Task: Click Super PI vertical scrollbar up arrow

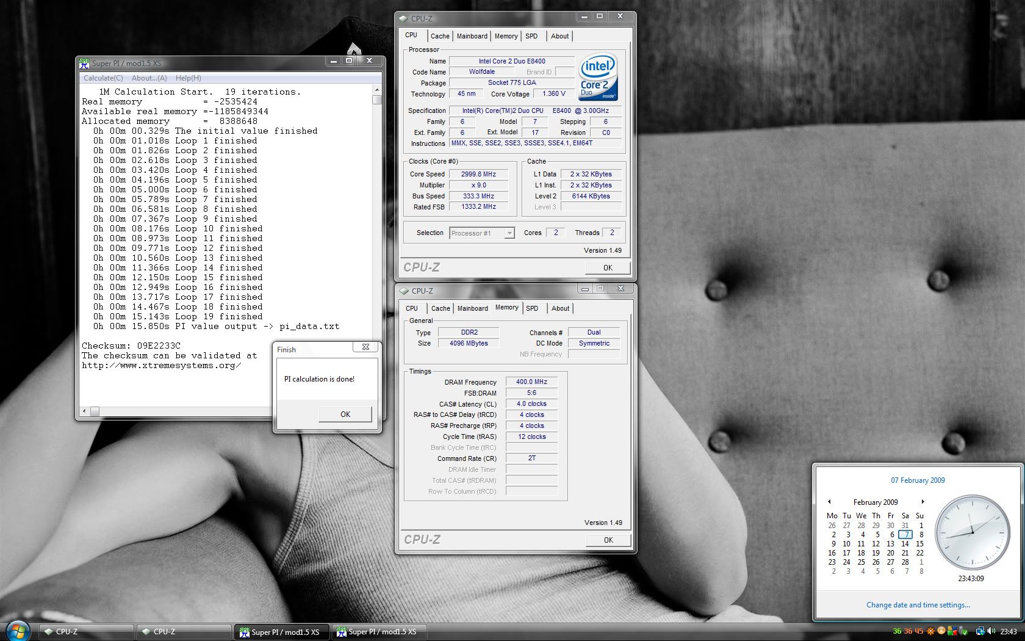Action: (376, 90)
